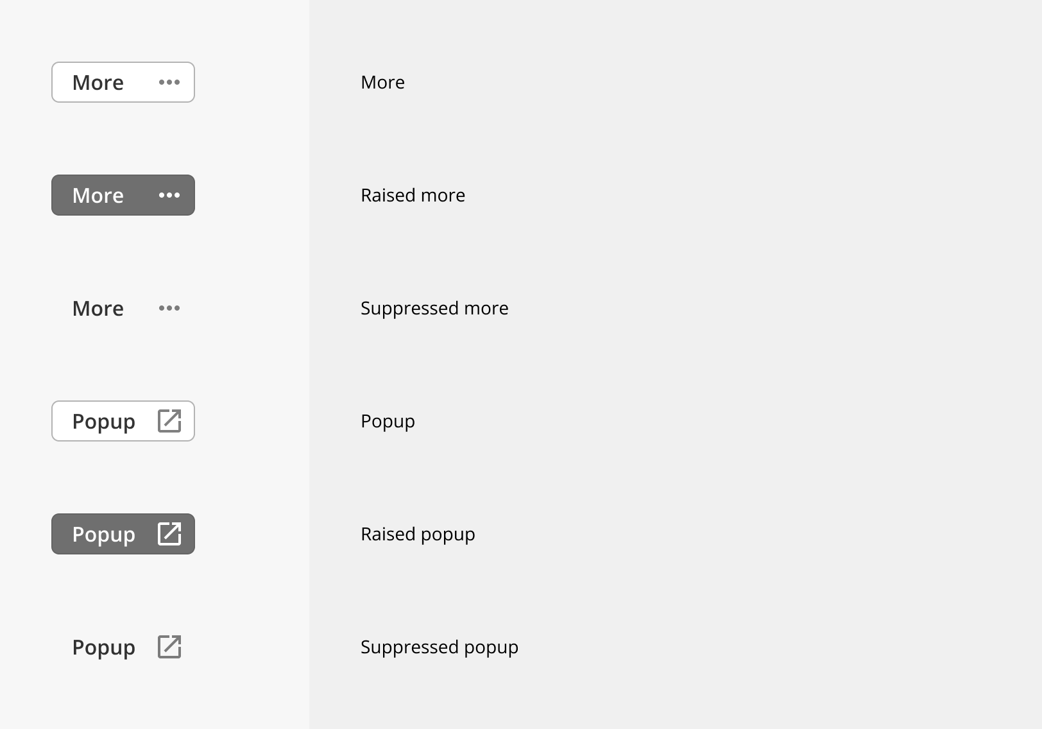The image size is (1042, 729).
Task: Open the dark raised More button
Action: point(123,195)
